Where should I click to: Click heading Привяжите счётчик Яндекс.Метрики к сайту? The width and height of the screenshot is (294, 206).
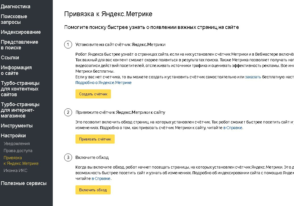[x=120, y=112]
